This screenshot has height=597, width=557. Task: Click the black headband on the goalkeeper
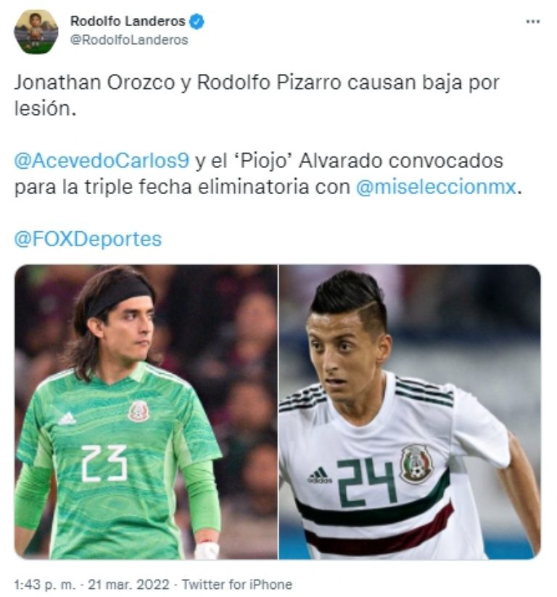point(120,296)
